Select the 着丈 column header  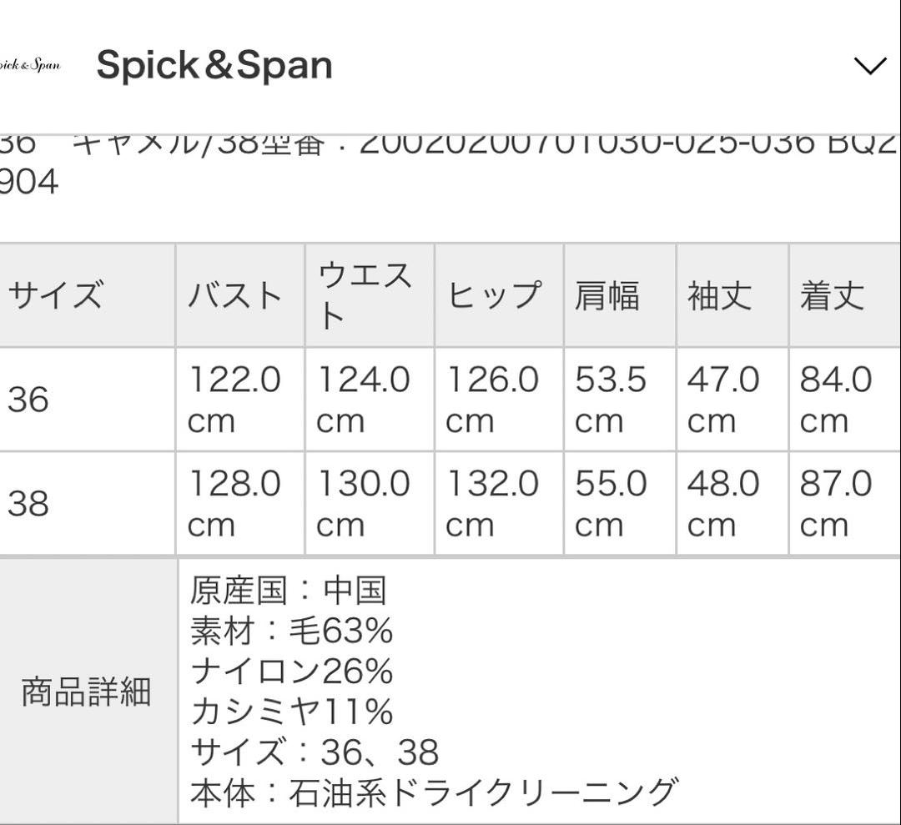[833, 292]
